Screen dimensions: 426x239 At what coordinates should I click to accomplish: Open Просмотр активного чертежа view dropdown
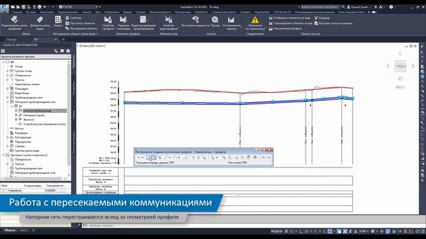click(x=35, y=56)
